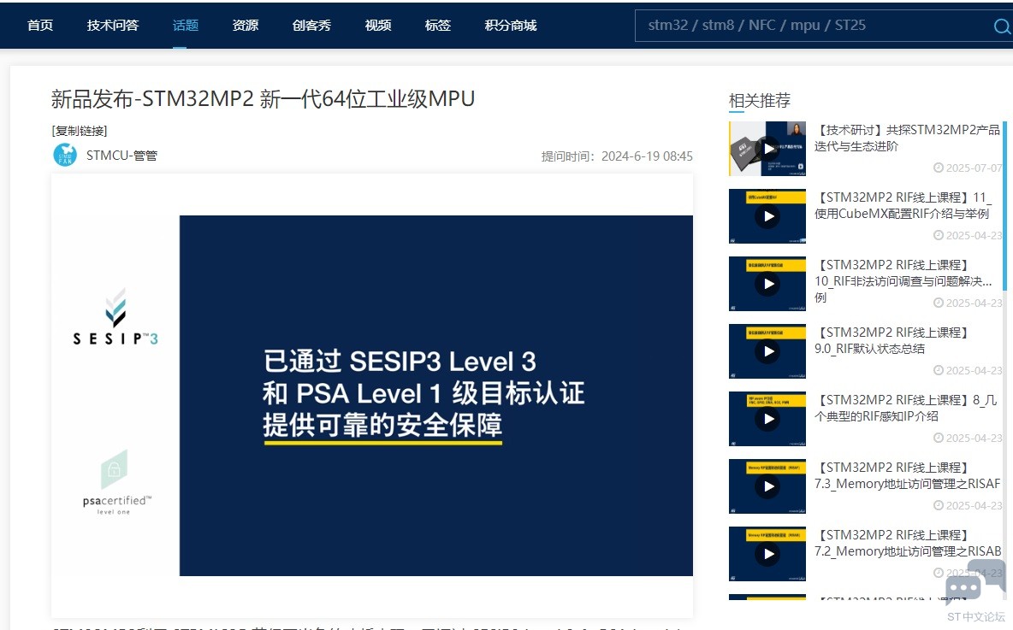Click the STMCU-管管 avatar icon
The width and height of the screenshot is (1013, 630).
(x=65, y=155)
